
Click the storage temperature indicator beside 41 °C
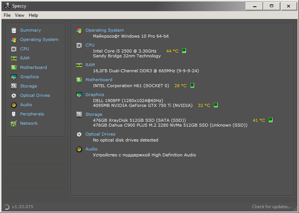pos(271,120)
